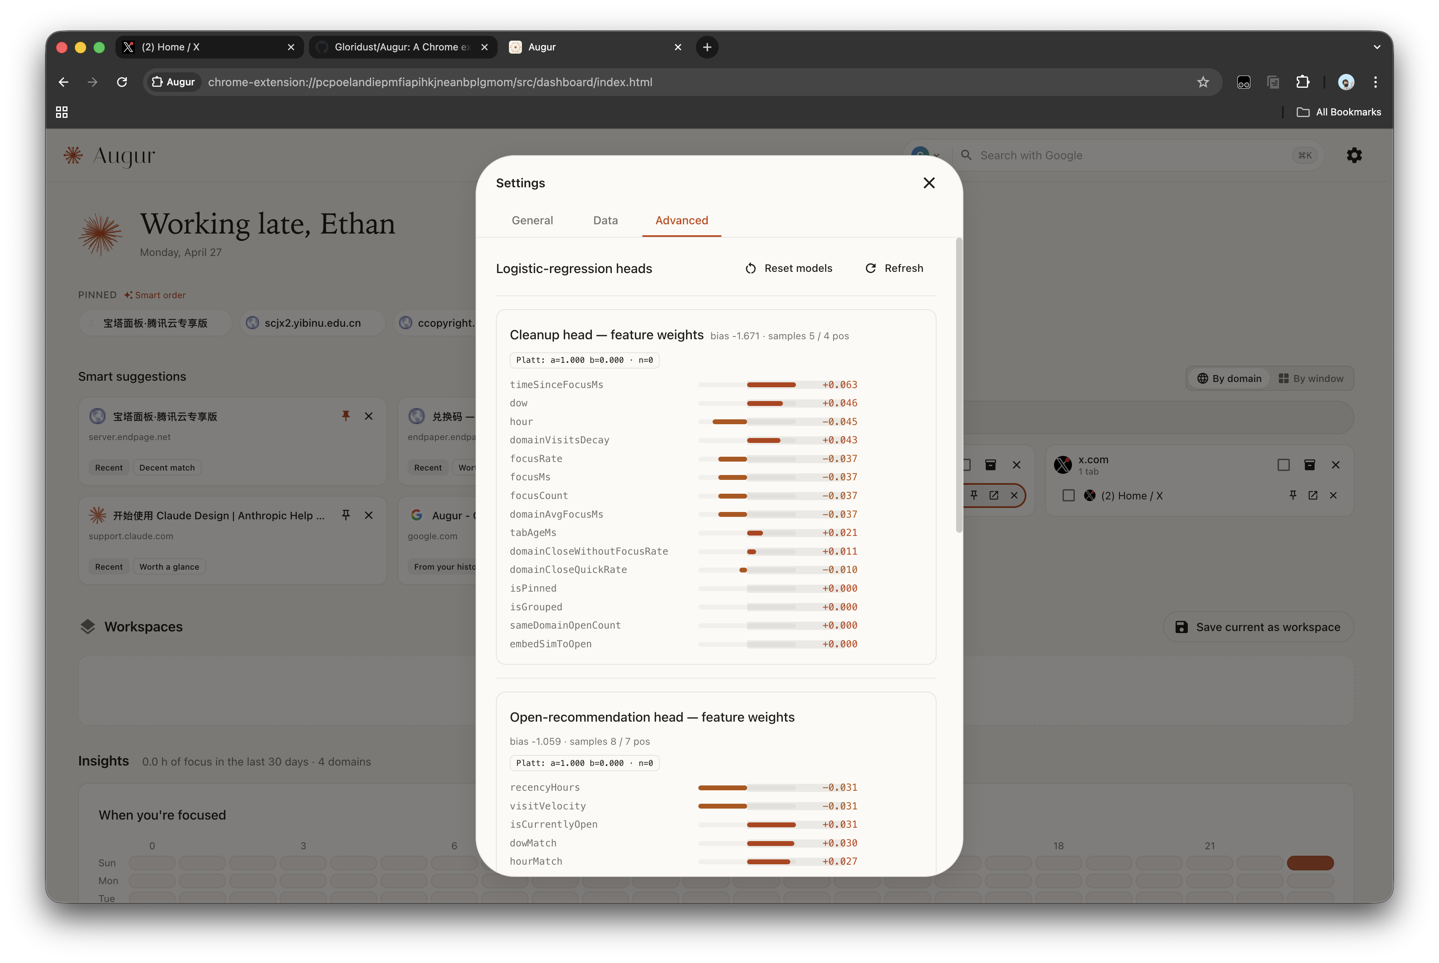
Task: Select the Advanced settings tab
Action: 681,221
